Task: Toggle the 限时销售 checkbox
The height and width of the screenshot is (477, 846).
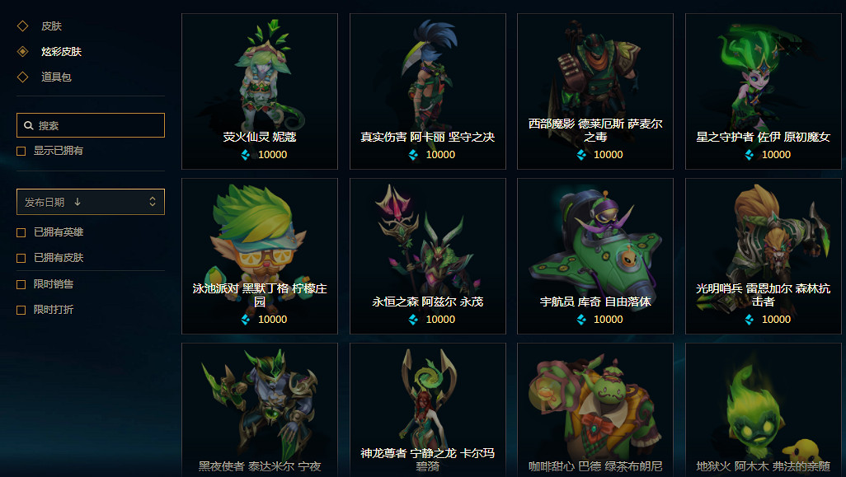Action: [21, 284]
